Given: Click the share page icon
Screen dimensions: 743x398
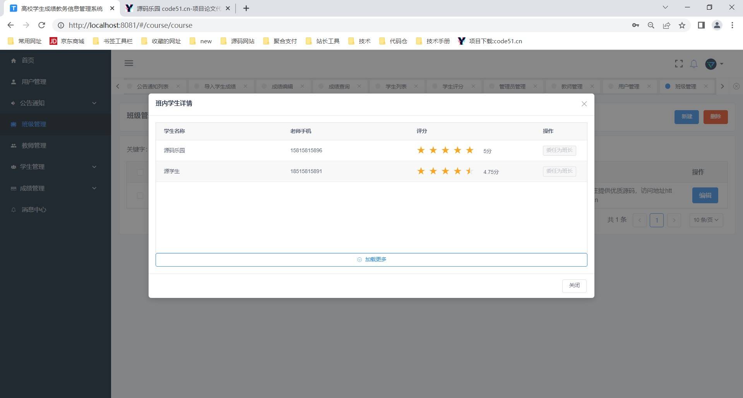Looking at the screenshot, I should point(666,25).
